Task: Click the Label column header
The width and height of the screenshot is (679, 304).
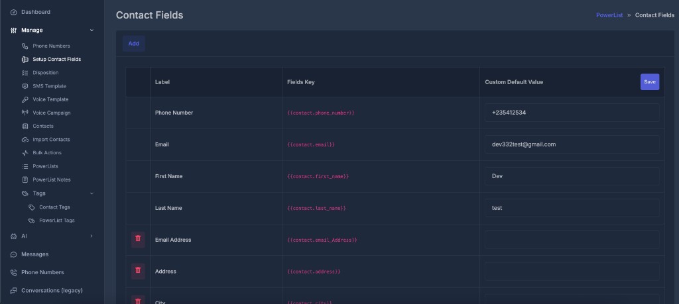Action: pos(162,82)
